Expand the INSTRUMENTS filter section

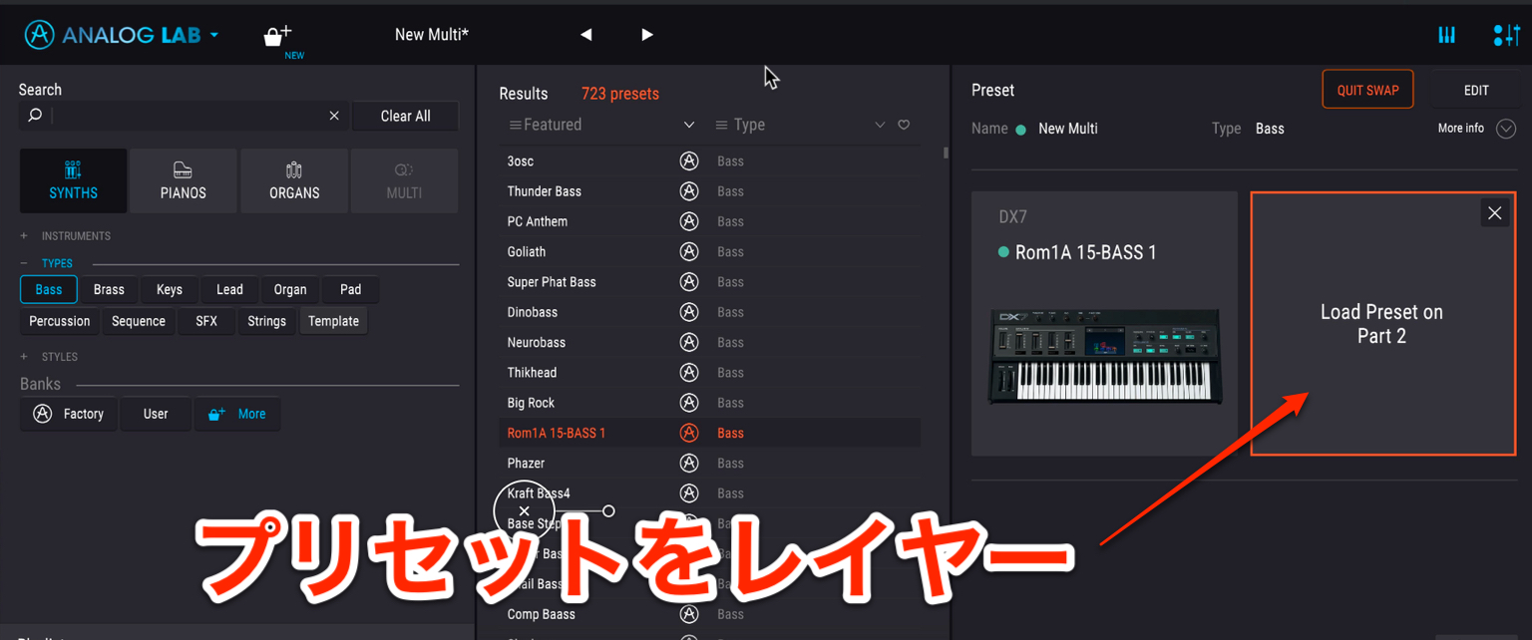[65, 236]
